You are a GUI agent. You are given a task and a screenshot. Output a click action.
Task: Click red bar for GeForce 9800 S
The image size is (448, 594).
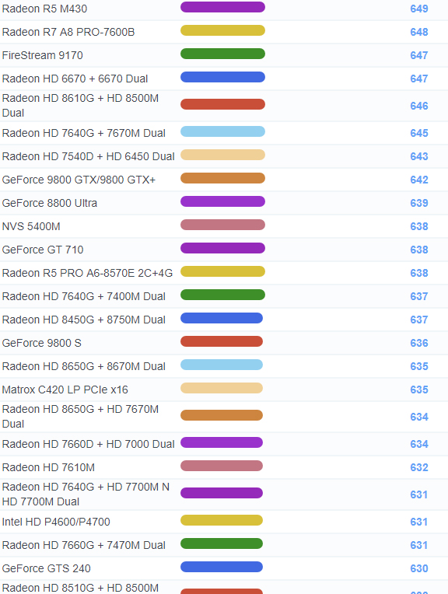(x=222, y=341)
